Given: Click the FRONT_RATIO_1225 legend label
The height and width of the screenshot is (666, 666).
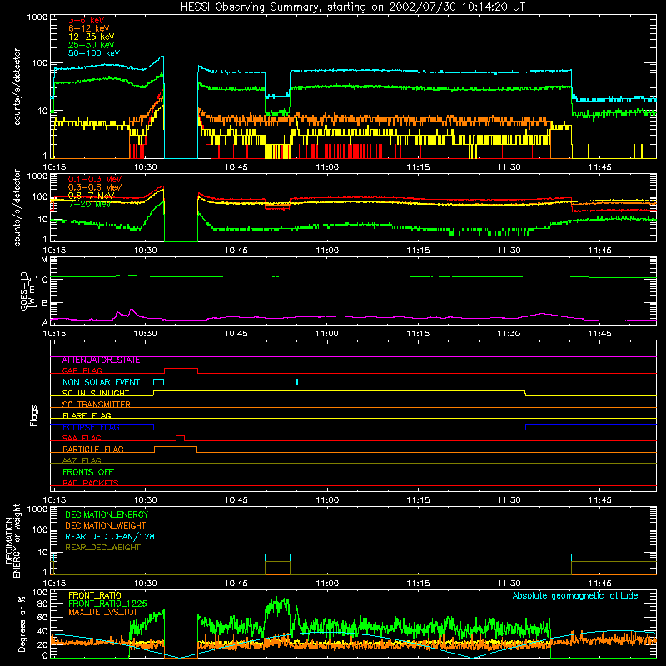Looking at the screenshot, I should (107, 604).
